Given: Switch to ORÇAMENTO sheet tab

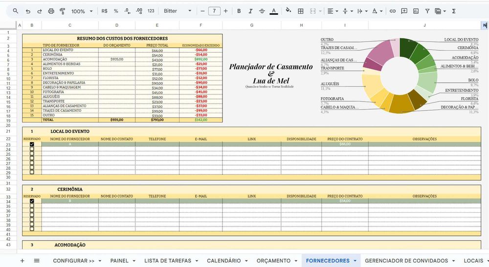Looking at the screenshot, I should pos(273,261).
